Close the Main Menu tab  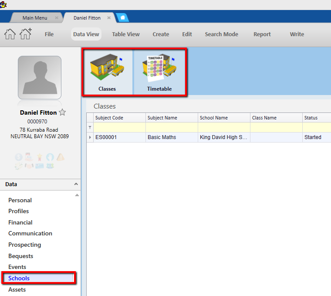click(x=57, y=18)
